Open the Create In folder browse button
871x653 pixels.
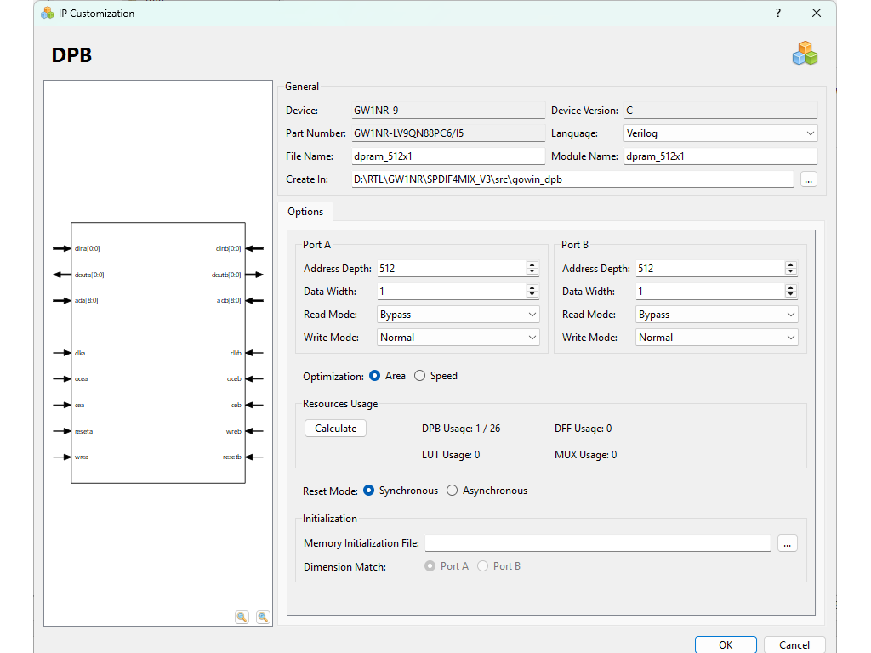point(808,179)
